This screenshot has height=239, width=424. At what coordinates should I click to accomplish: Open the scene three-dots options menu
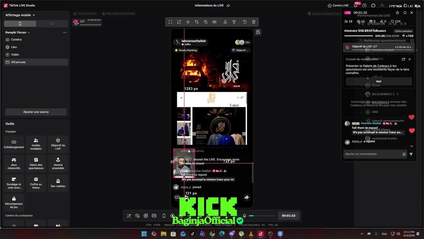point(65,33)
